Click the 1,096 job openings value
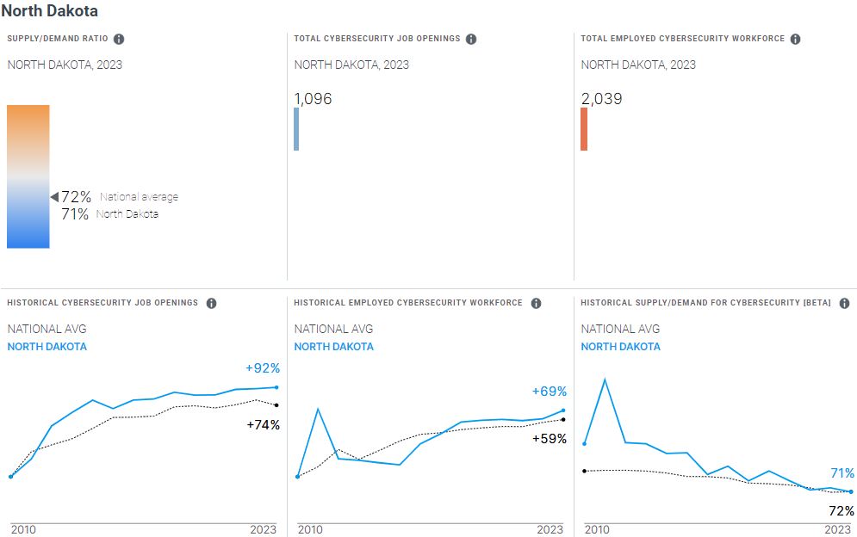Viewport: 857px width, 537px height. click(x=314, y=99)
